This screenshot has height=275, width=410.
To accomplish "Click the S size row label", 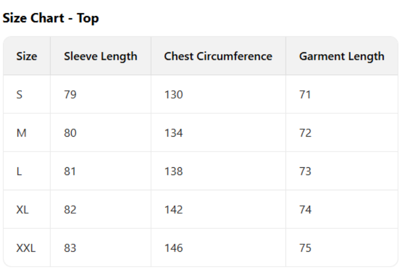I will coord(19,95).
